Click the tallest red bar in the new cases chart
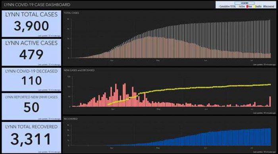Image resolution: width=278 pixels, height=154 pixels. (125, 95)
